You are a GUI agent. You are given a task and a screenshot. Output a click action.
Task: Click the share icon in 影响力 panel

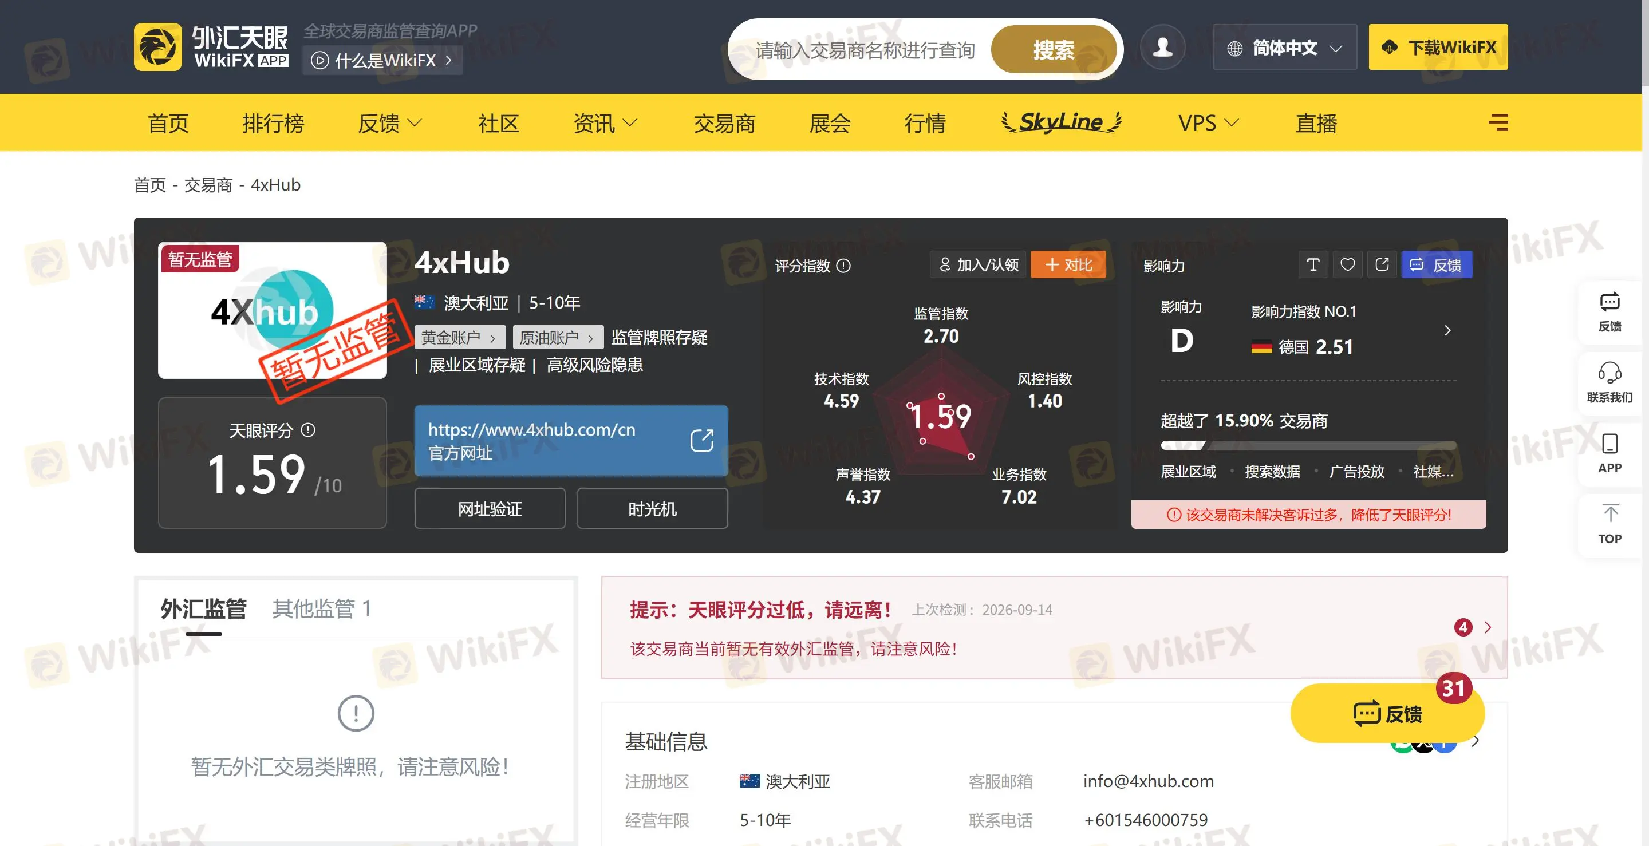(x=1382, y=265)
